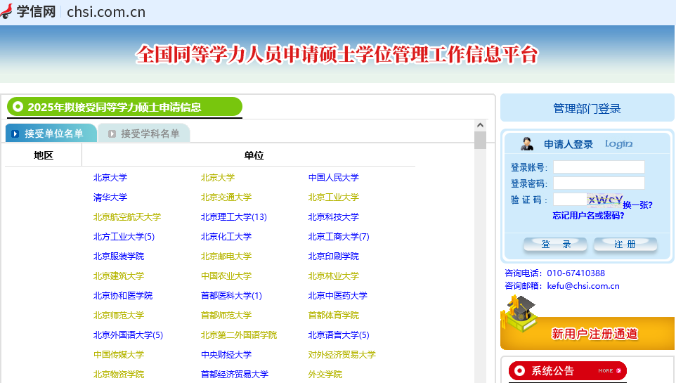676x383 pixels.
Task: Focus the 登录密码 input field
Action: 599,183
